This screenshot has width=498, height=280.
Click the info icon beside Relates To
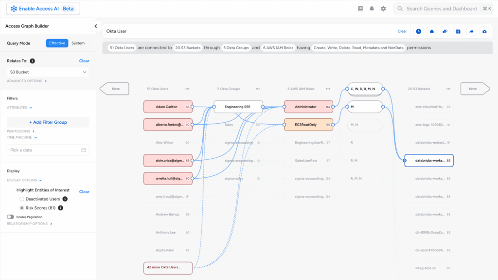(x=33, y=61)
